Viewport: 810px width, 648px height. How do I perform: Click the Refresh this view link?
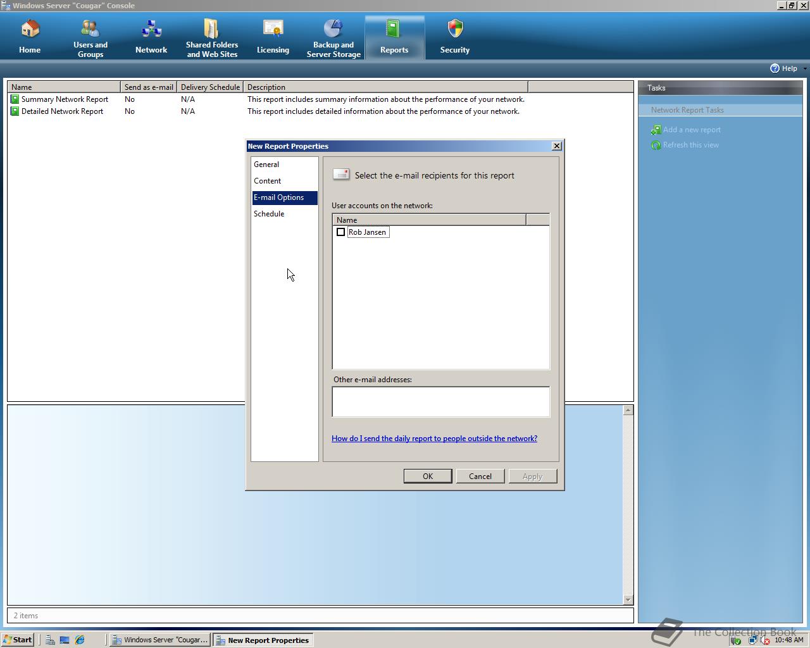pos(691,145)
